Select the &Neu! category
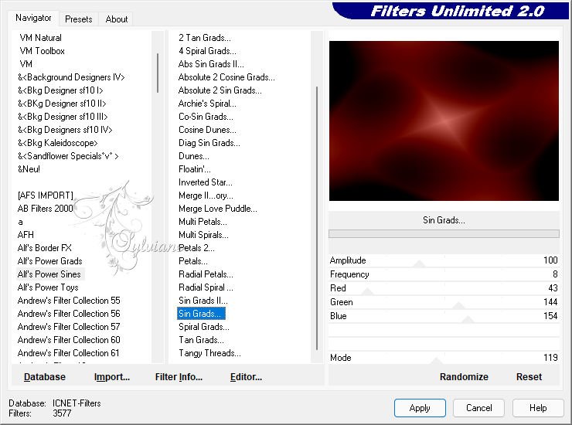The width and height of the screenshot is (572, 425). pyautogui.click(x=29, y=169)
